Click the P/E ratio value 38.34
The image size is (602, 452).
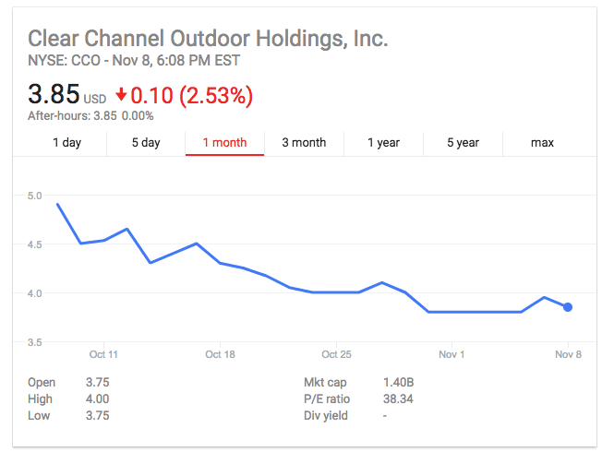[398, 398]
